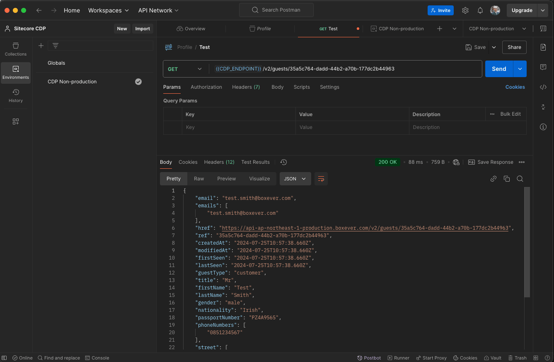
Task: Open the Collections sidebar panel
Action: coord(16,49)
